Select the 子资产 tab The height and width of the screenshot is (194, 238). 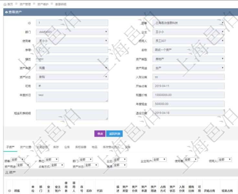[10, 147]
